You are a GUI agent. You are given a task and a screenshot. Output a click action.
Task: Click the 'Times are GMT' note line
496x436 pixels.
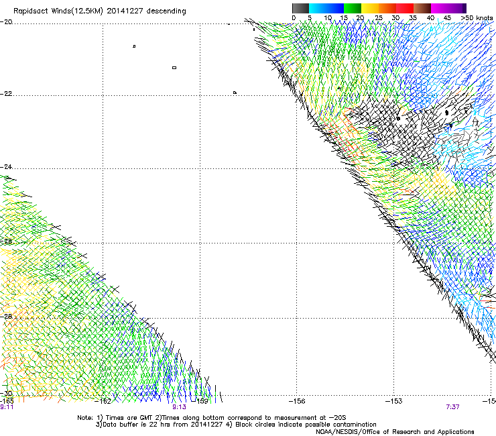212,418
